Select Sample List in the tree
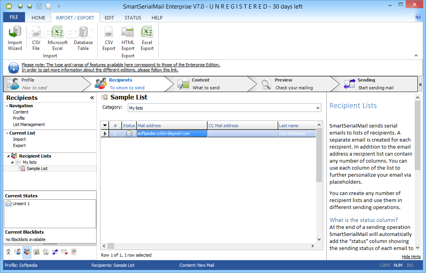Image resolution: width=426 pixels, height=273 pixels. coord(37,168)
